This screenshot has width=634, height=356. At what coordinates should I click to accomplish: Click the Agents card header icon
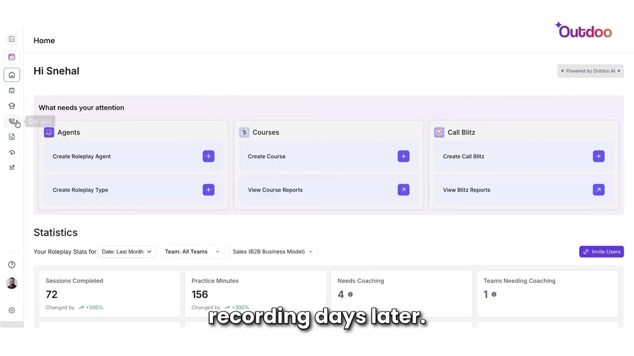(49, 133)
